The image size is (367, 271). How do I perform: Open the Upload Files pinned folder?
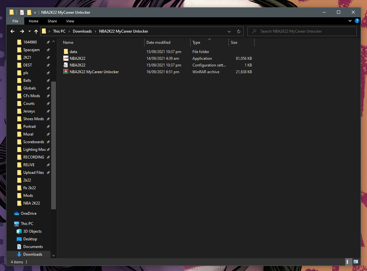(34, 173)
